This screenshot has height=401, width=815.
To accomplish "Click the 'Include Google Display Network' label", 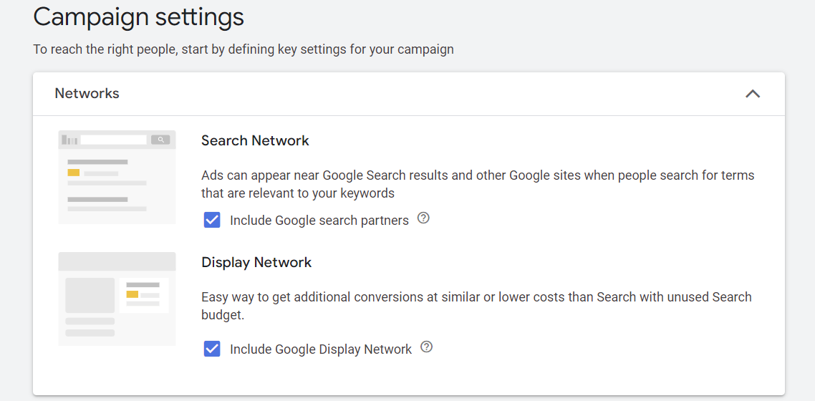I will tap(320, 349).
